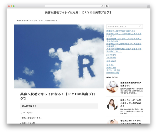This screenshot has width=157, height=133.
Task: Click the main article heading under the image
Action: tap(57, 96)
